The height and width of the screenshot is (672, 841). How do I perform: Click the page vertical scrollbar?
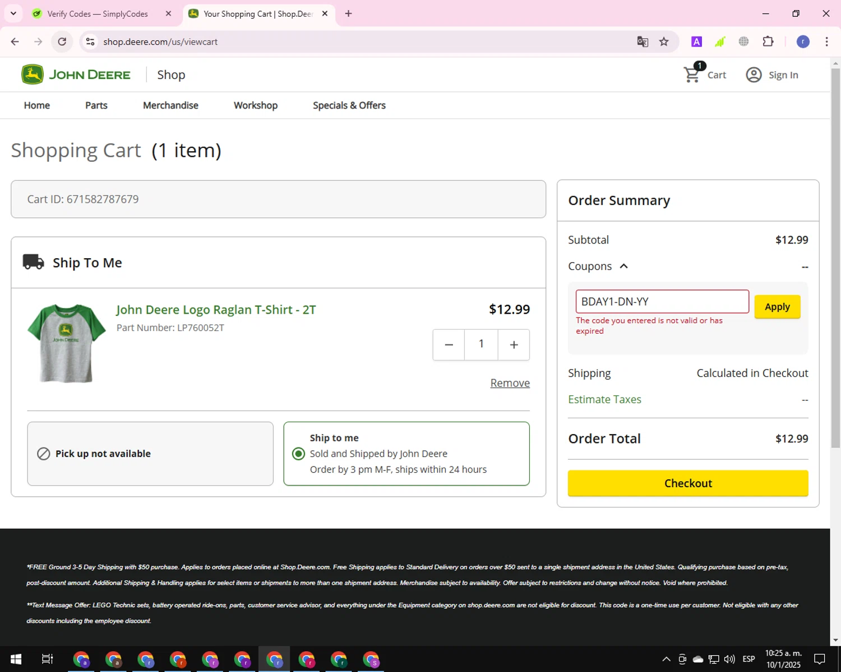click(x=835, y=258)
